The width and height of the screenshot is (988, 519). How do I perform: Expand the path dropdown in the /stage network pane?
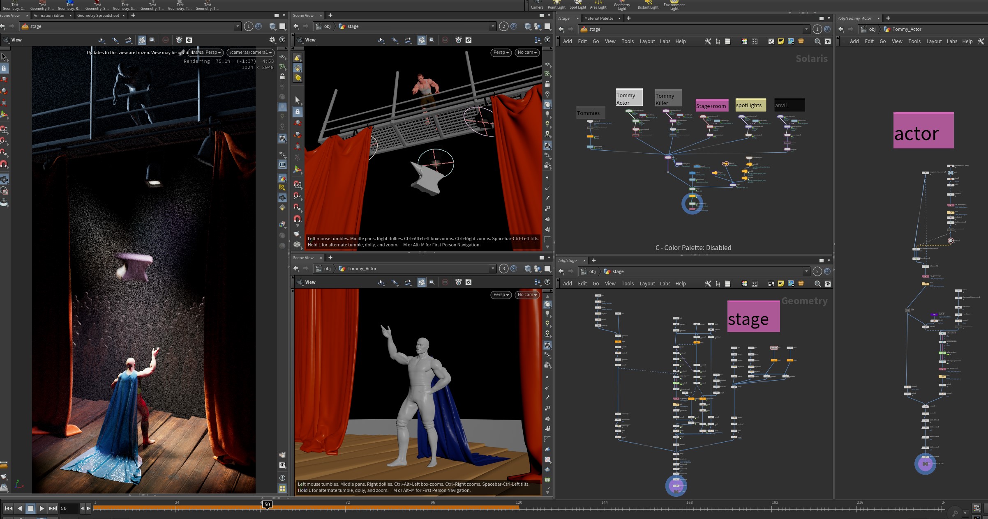[806, 29]
